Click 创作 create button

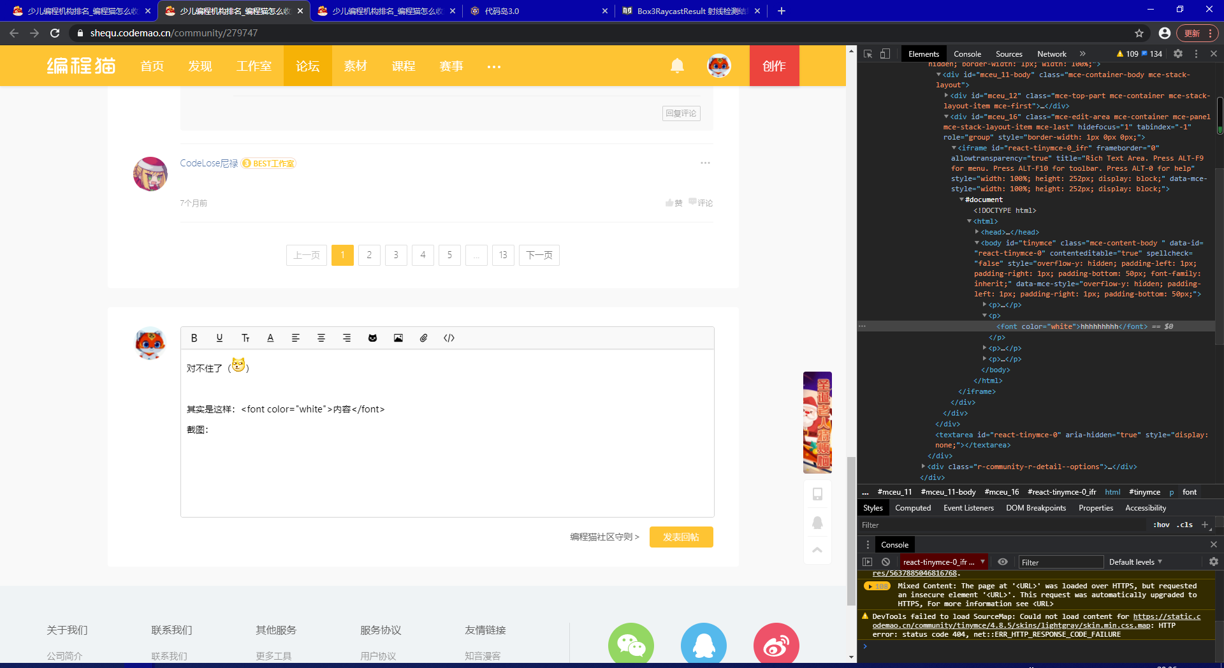coord(774,66)
